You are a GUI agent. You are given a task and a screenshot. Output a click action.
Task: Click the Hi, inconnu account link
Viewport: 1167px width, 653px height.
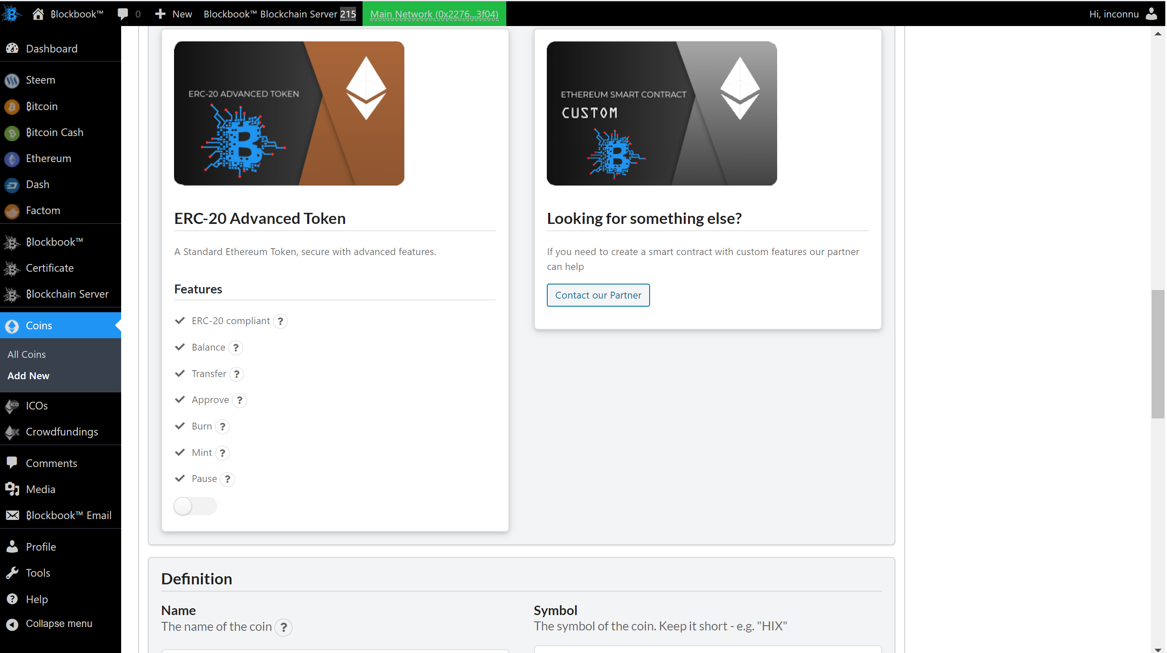point(1114,14)
